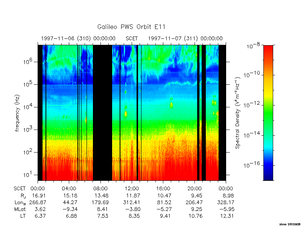Click the RJ value 11.87

click(x=133, y=195)
